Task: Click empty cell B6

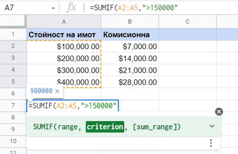Action: pyautogui.click(x=130, y=94)
